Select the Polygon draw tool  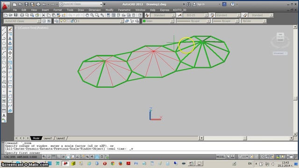tap(4, 43)
